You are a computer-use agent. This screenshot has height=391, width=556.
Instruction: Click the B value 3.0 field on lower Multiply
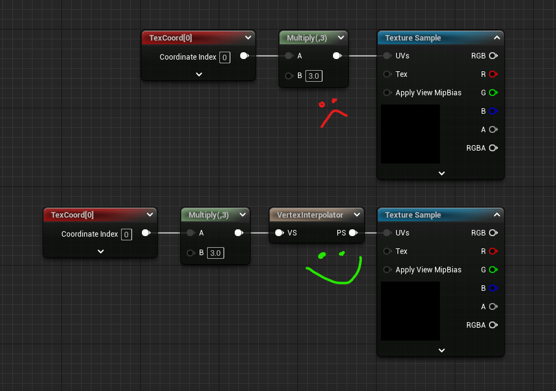point(215,253)
